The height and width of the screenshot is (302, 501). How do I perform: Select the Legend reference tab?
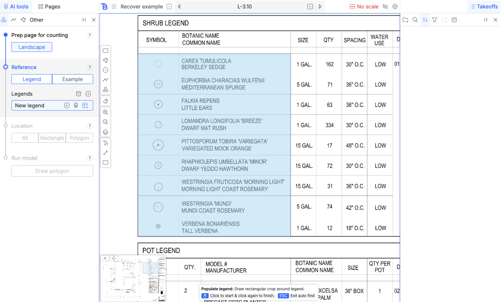(32, 79)
